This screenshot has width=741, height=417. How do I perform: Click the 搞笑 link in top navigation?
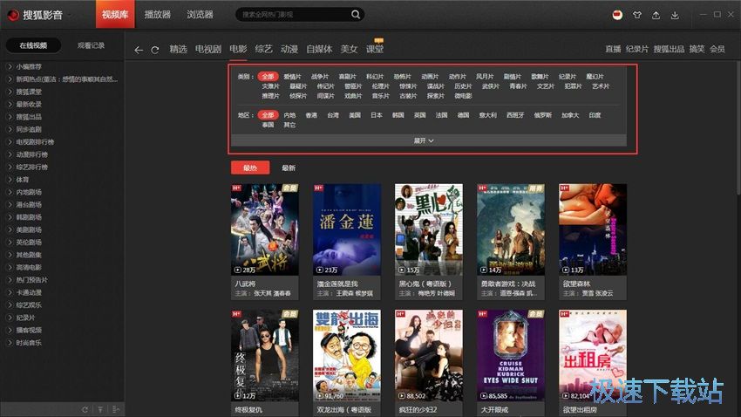697,49
